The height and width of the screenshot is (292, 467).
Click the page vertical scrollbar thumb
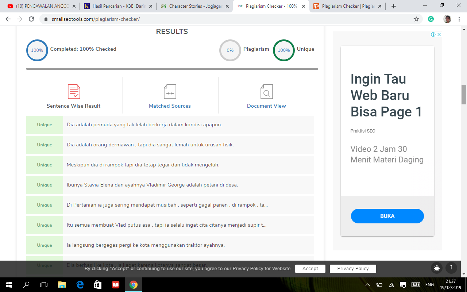point(464,94)
